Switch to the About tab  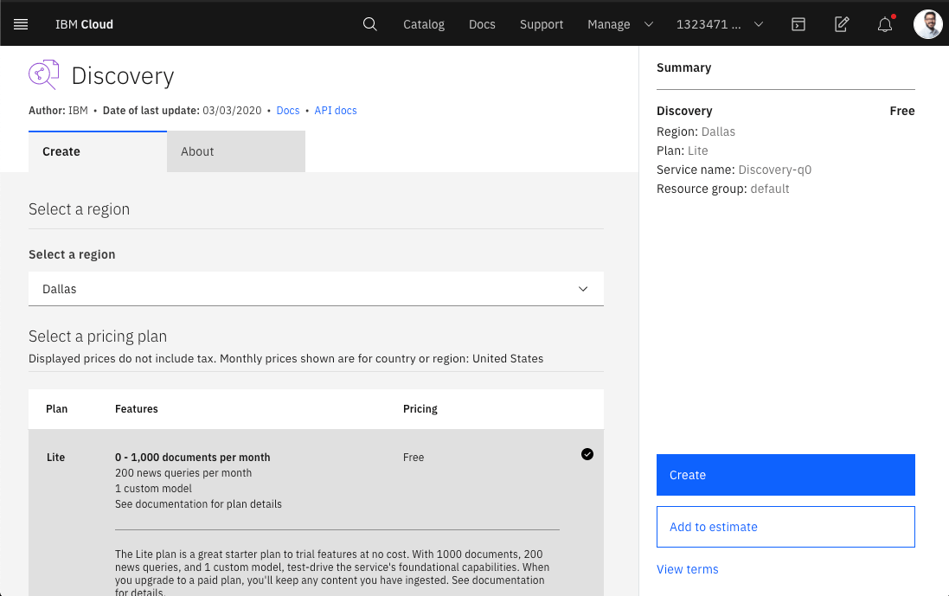(236, 151)
